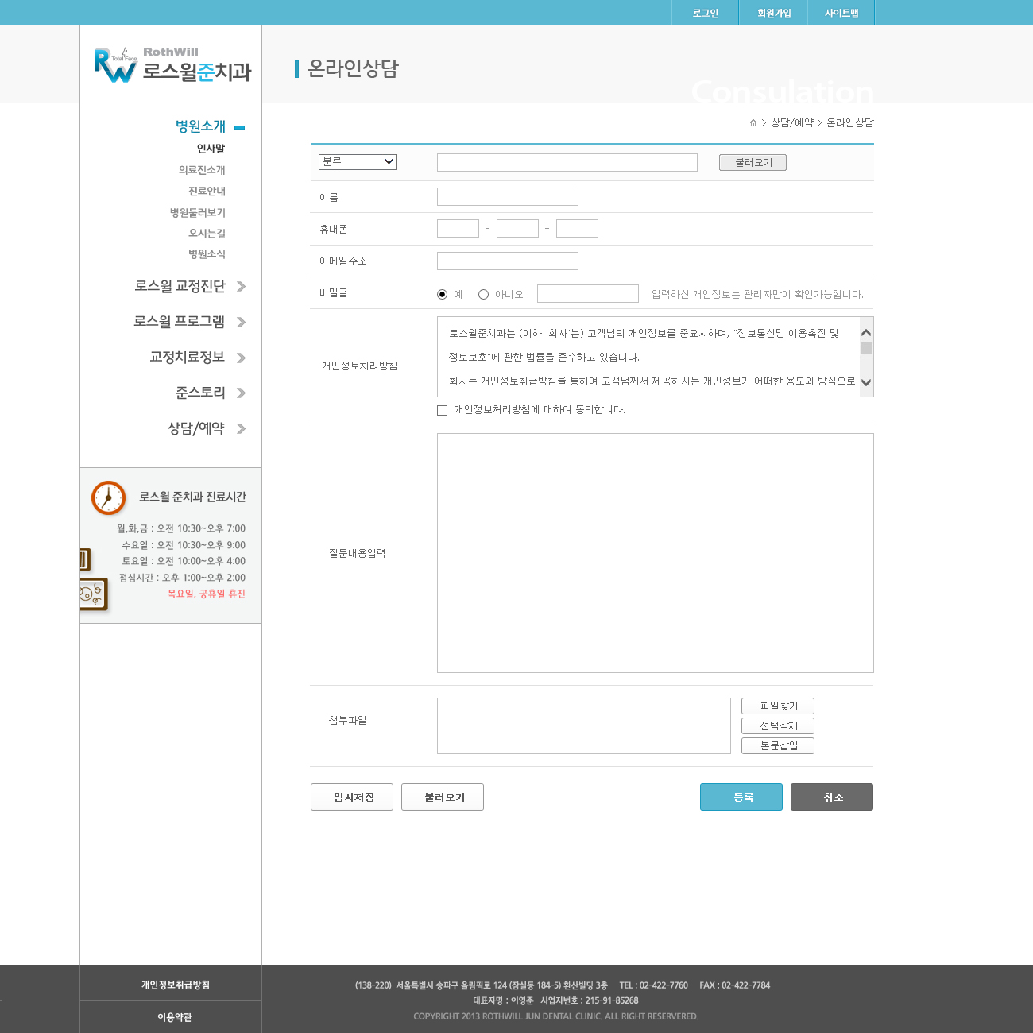Image resolution: width=1033 pixels, height=1033 pixels.
Task: Click the 이름 name input field
Action: click(507, 197)
